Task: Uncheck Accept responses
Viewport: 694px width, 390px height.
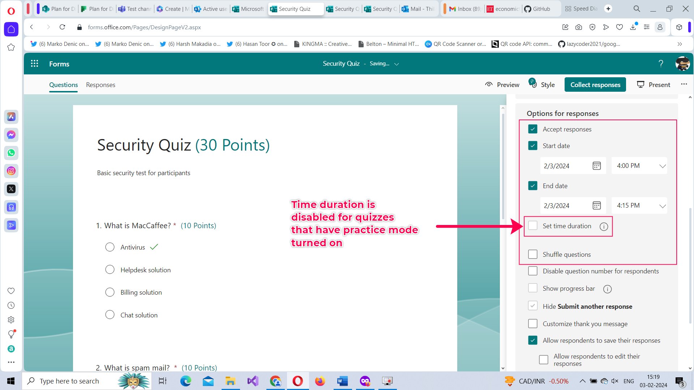Action: [x=533, y=129]
